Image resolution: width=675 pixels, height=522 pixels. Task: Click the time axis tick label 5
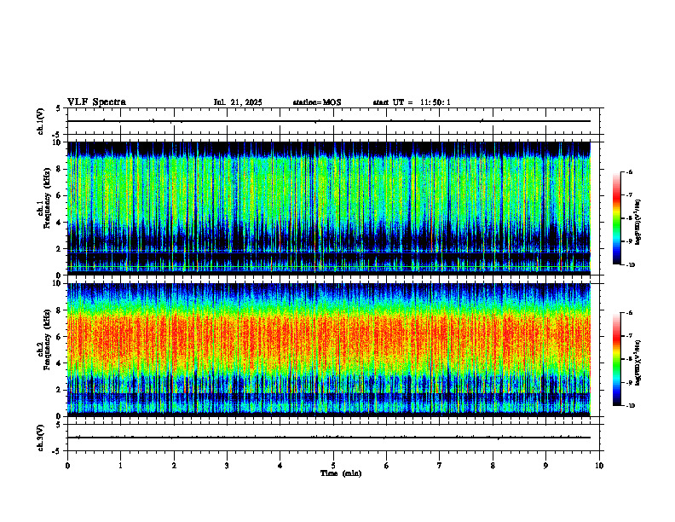point(333,466)
